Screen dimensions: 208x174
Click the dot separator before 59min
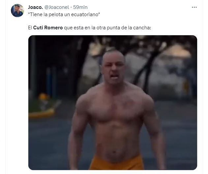click(71, 7)
